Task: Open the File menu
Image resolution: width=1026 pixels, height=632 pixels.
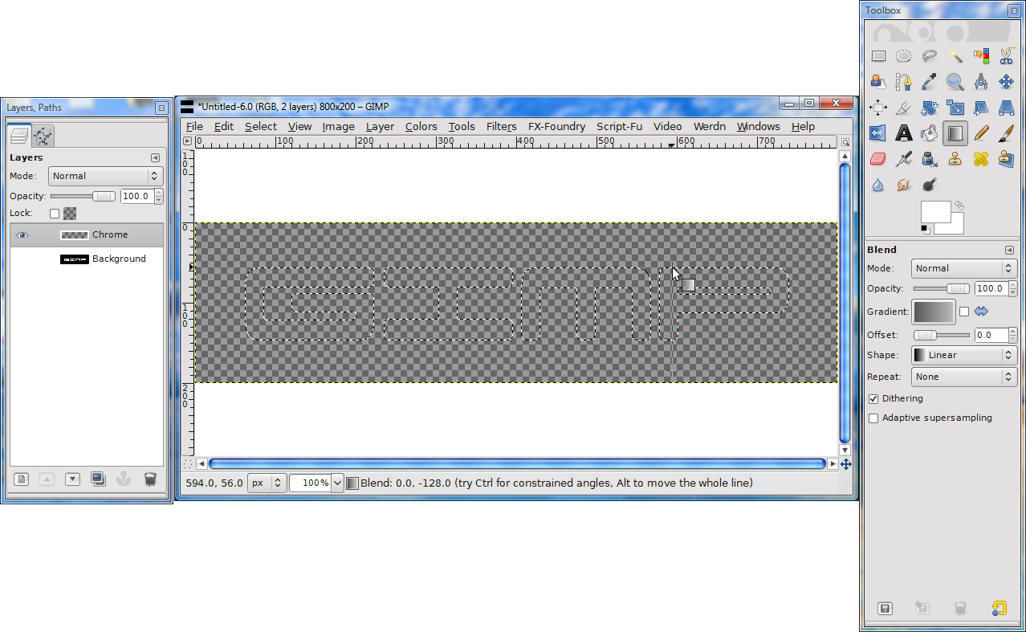Action: pyautogui.click(x=194, y=126)
